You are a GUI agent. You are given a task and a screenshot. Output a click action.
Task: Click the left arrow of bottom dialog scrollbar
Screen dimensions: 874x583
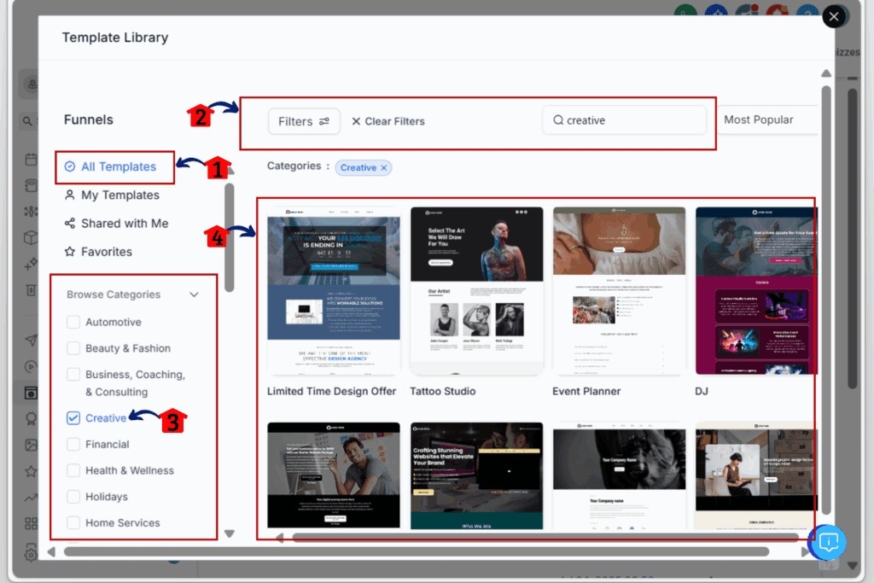51,551
